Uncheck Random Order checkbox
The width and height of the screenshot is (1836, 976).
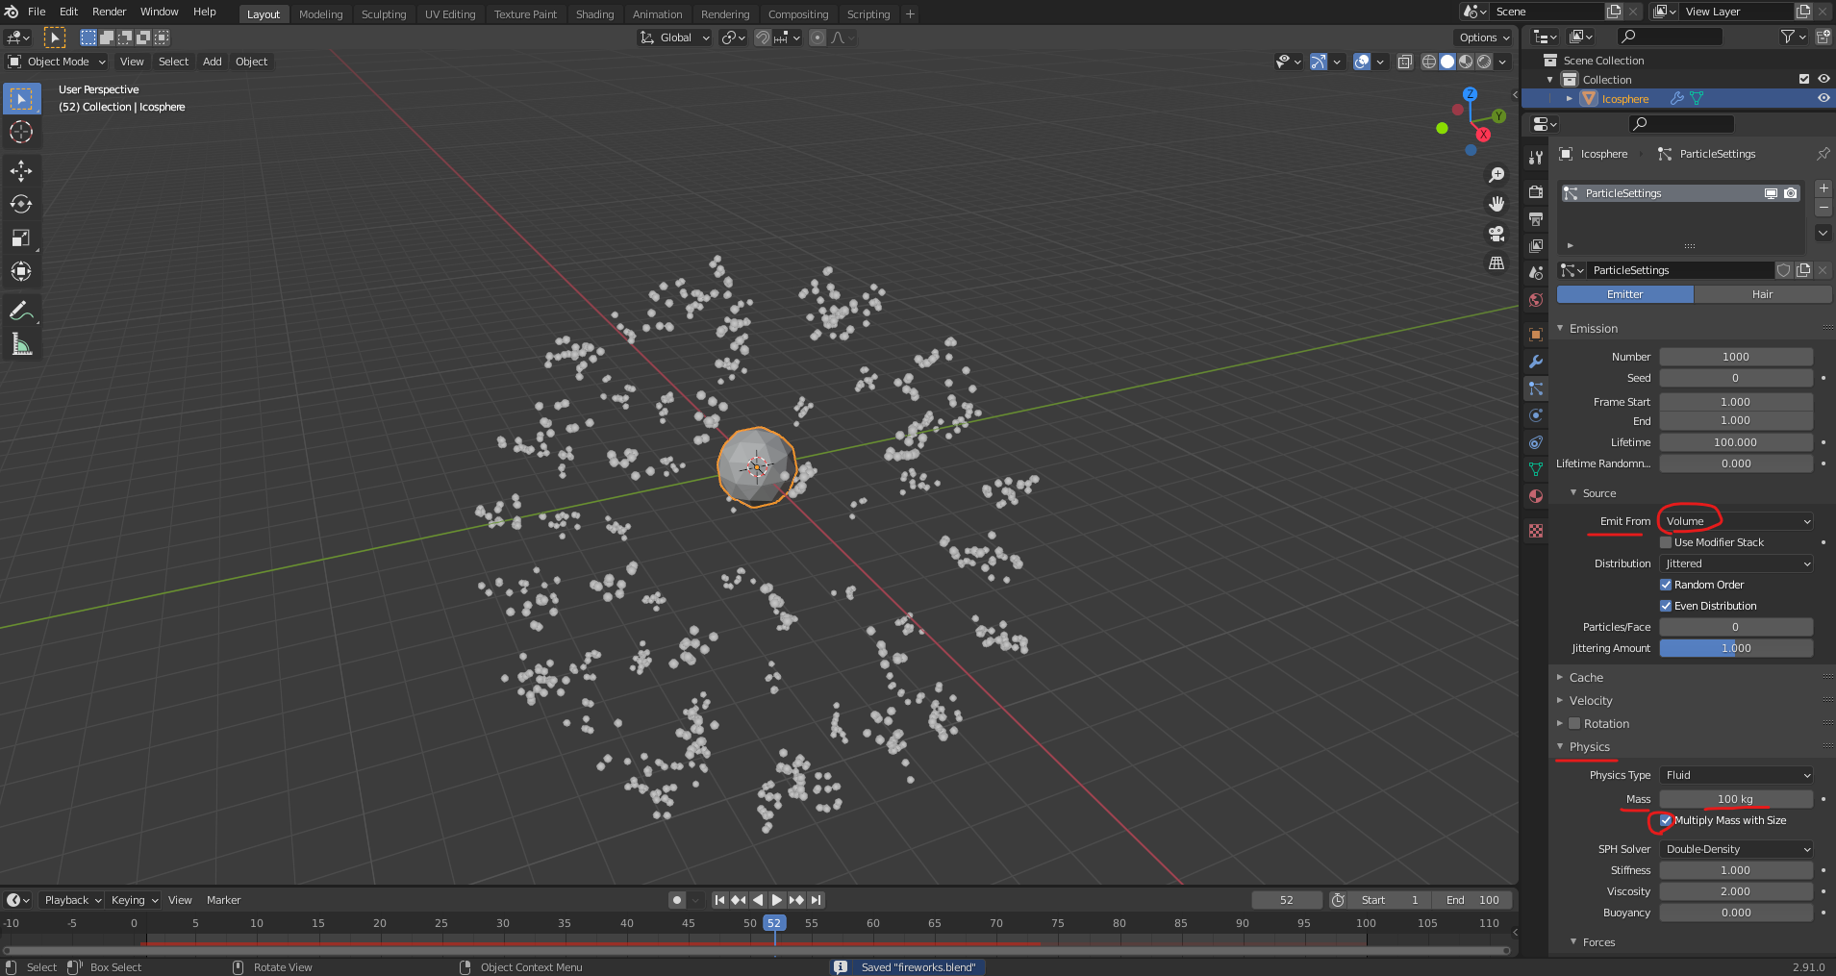coord(1666,585)
